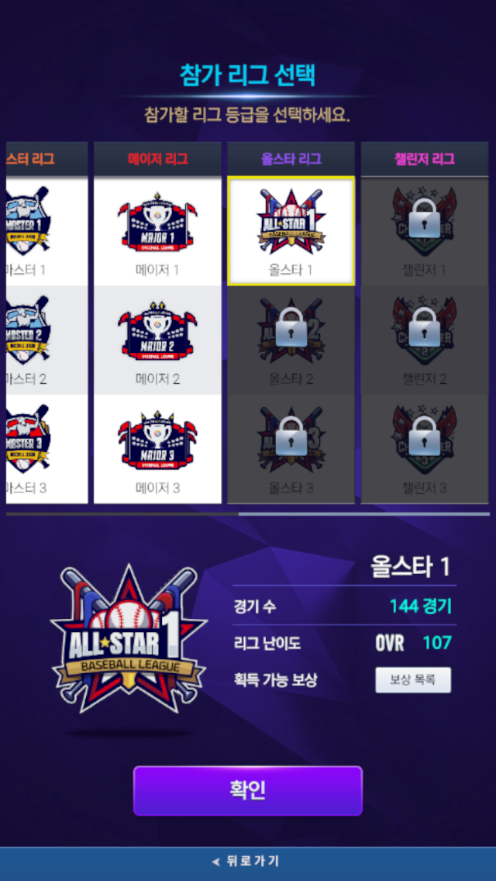This screenshot has width=496, height=881.
Task: Open the 챌린저 리그 column header
Action: 425,158
